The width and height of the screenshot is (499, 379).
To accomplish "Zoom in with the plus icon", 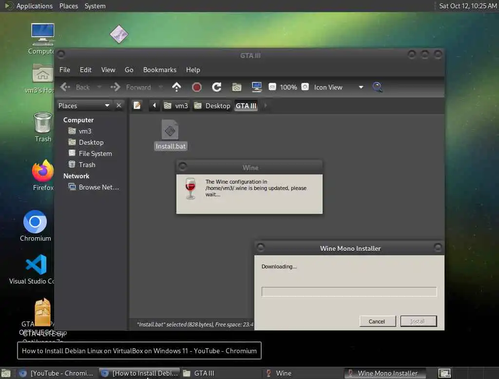I will (x=305, y=87).
